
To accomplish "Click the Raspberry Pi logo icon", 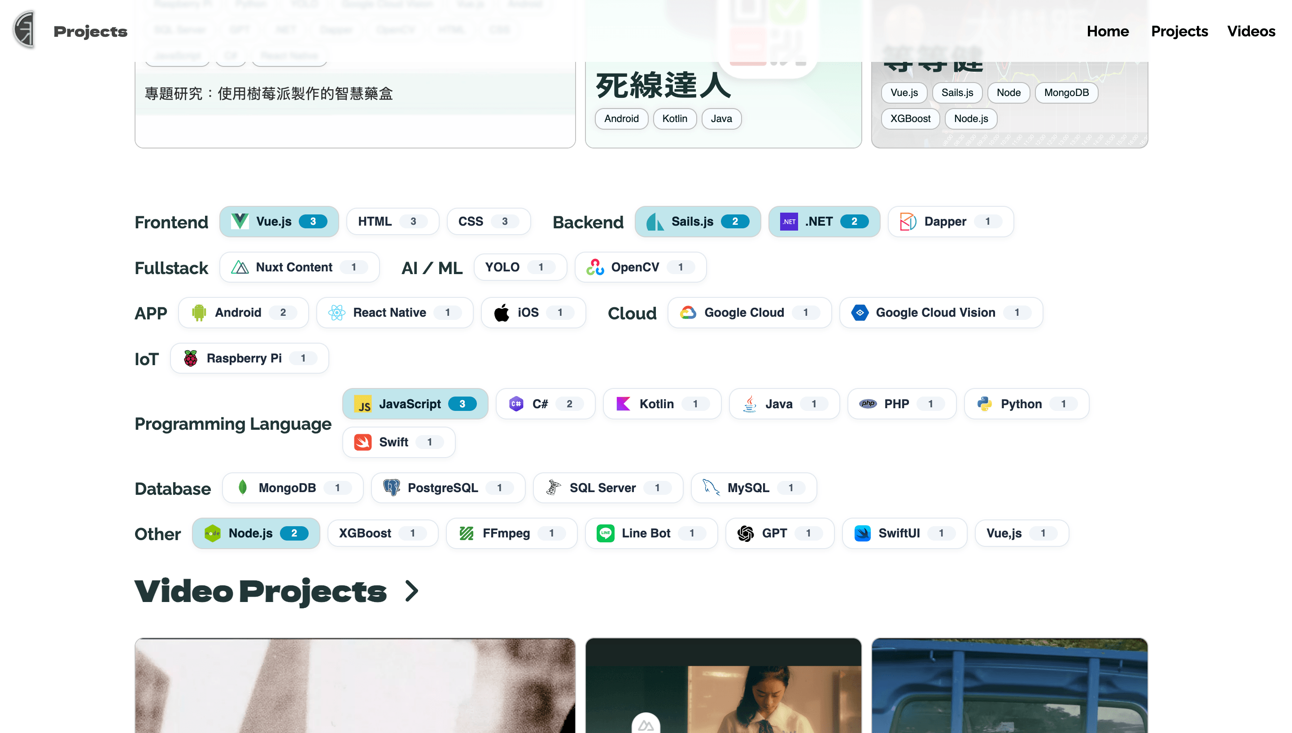I will click(190, 358).
